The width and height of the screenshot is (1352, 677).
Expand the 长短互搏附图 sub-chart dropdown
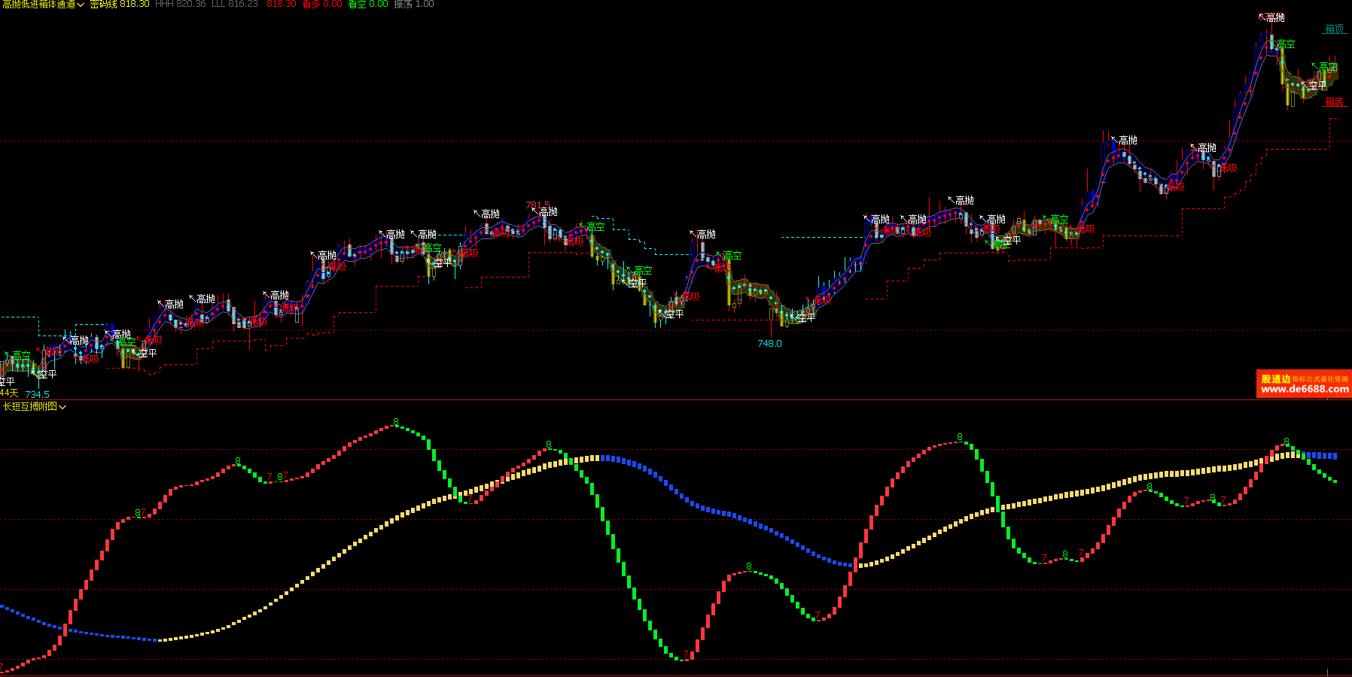(x=35, y=407)
